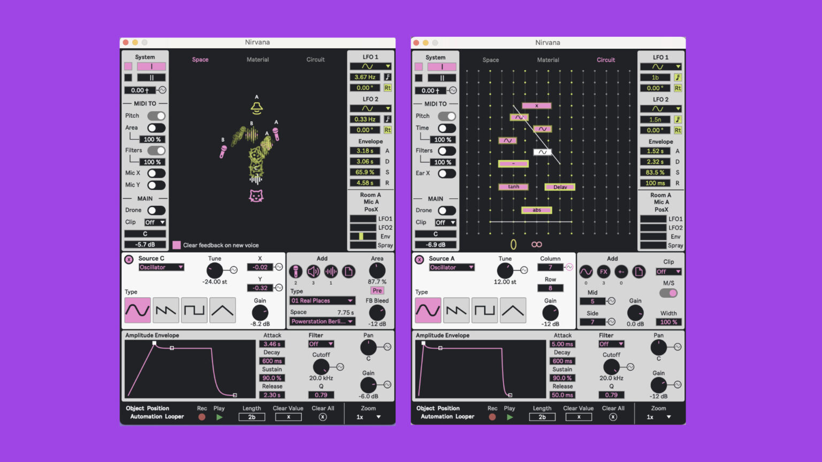822x462 pixels.
Task: Click the file Add icon in right window
Action: click(x=639, y=272)
